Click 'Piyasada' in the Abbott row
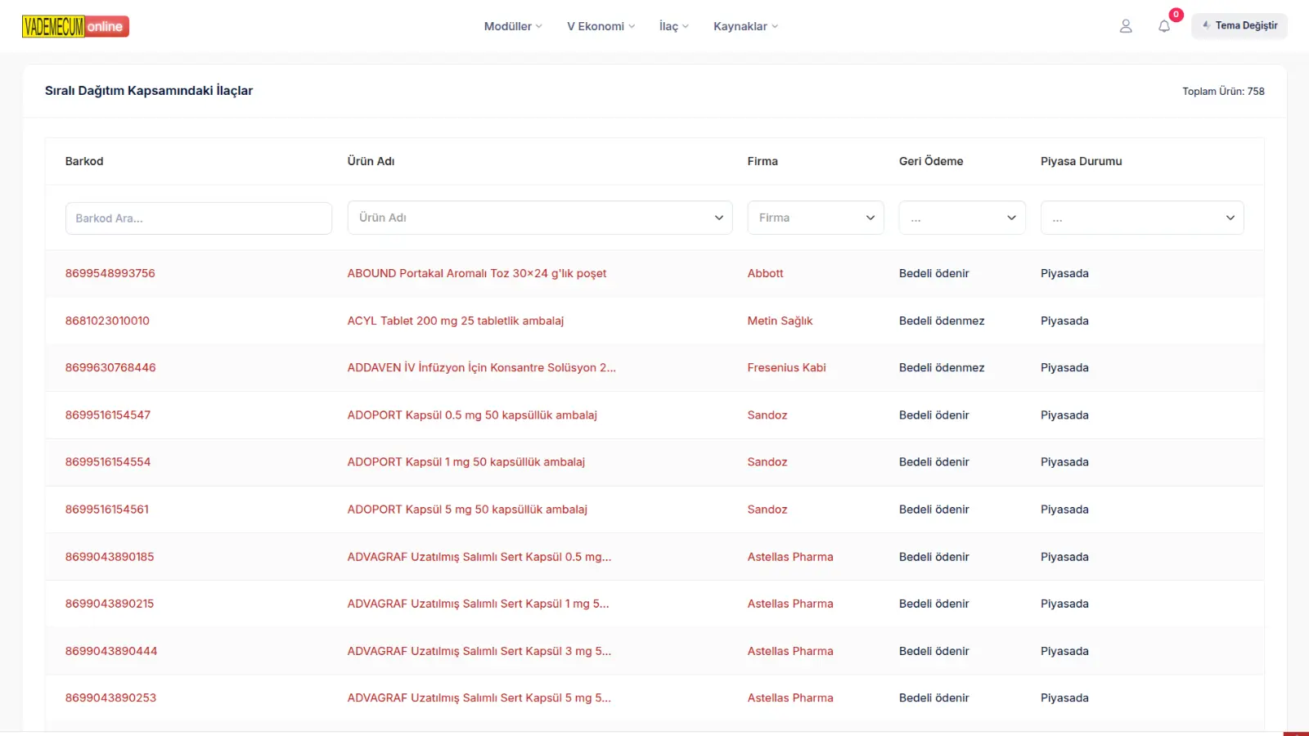The width and height of the screenshot is (1309, 736). (1064, 273)
